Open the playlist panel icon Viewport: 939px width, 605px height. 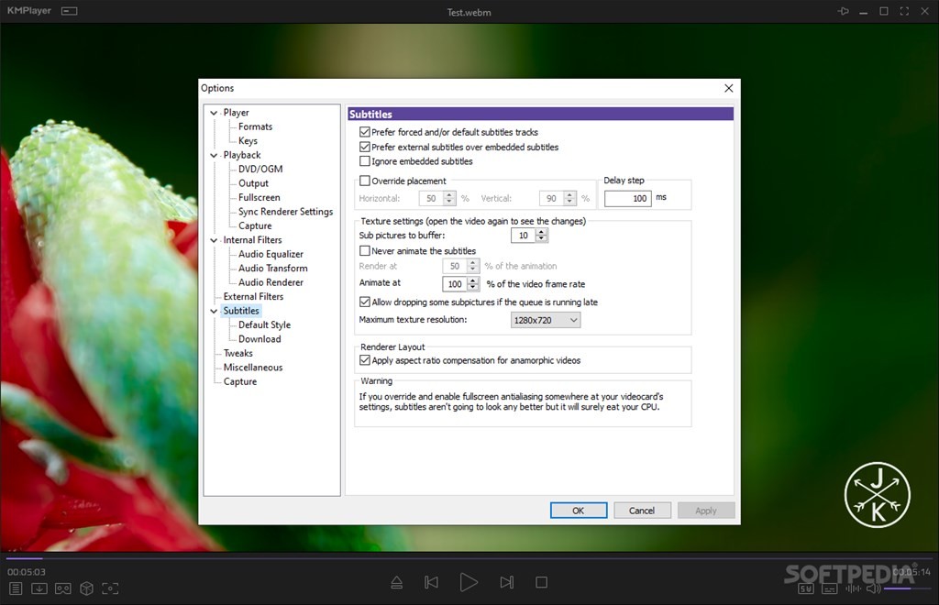[x=15, y=589]
